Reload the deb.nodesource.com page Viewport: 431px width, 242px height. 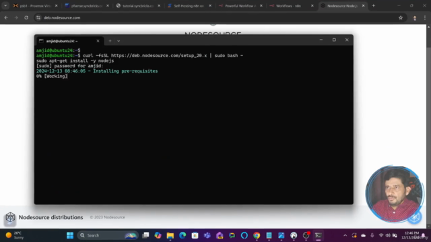26,17
